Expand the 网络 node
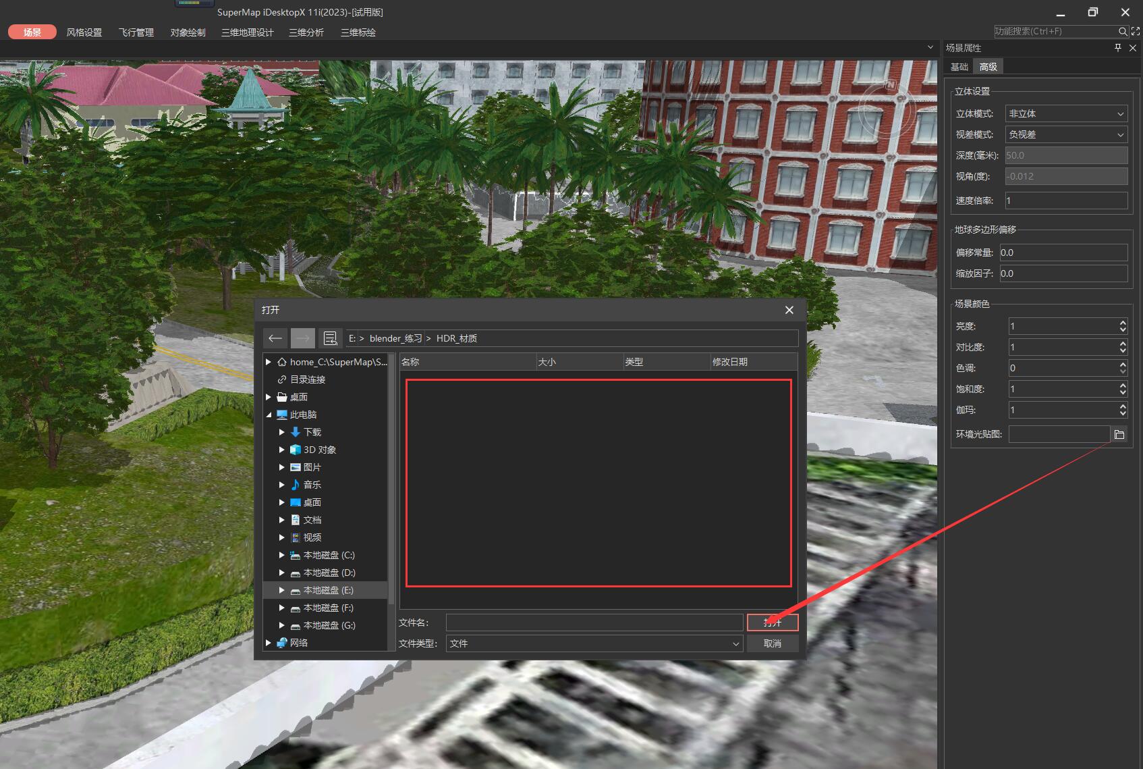Viewport: 1143px width, 769px height. (269, 643)
